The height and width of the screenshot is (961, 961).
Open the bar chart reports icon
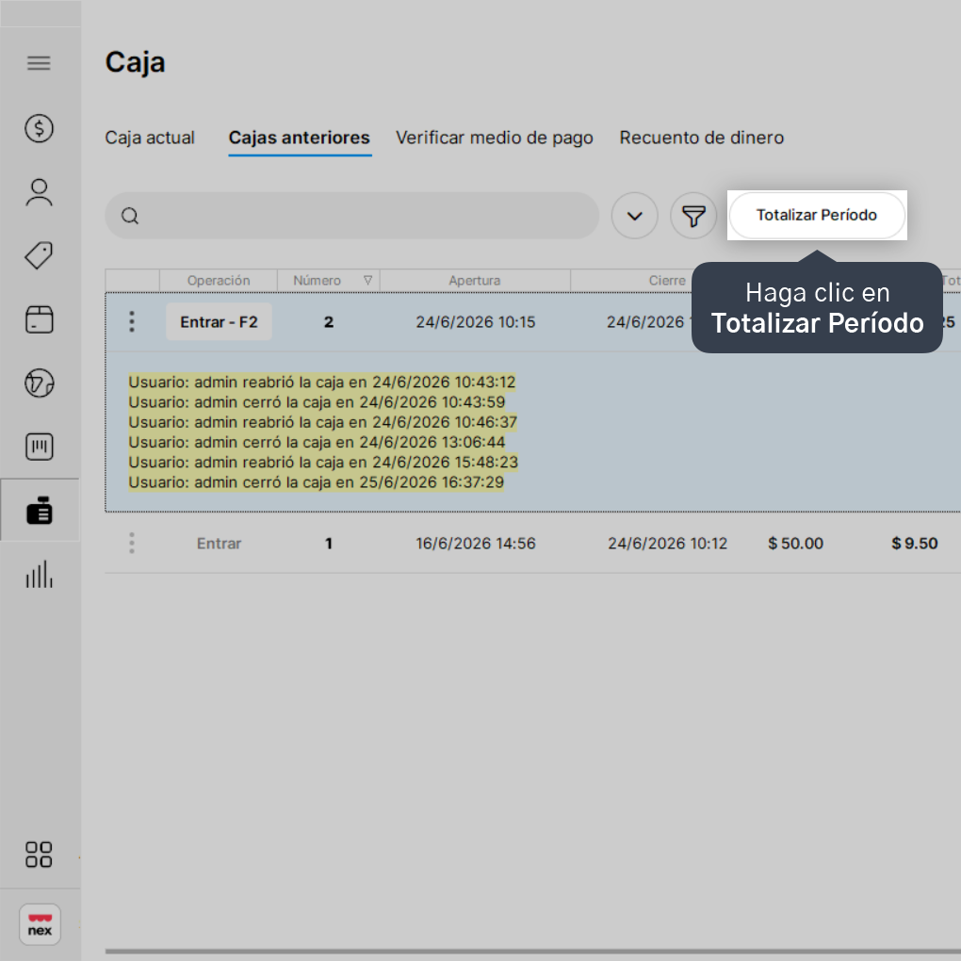[x=39, y=575]
